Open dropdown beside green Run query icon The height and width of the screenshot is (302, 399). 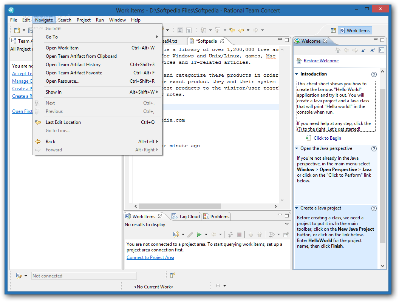pyautogui.click(x=206, y=234)
